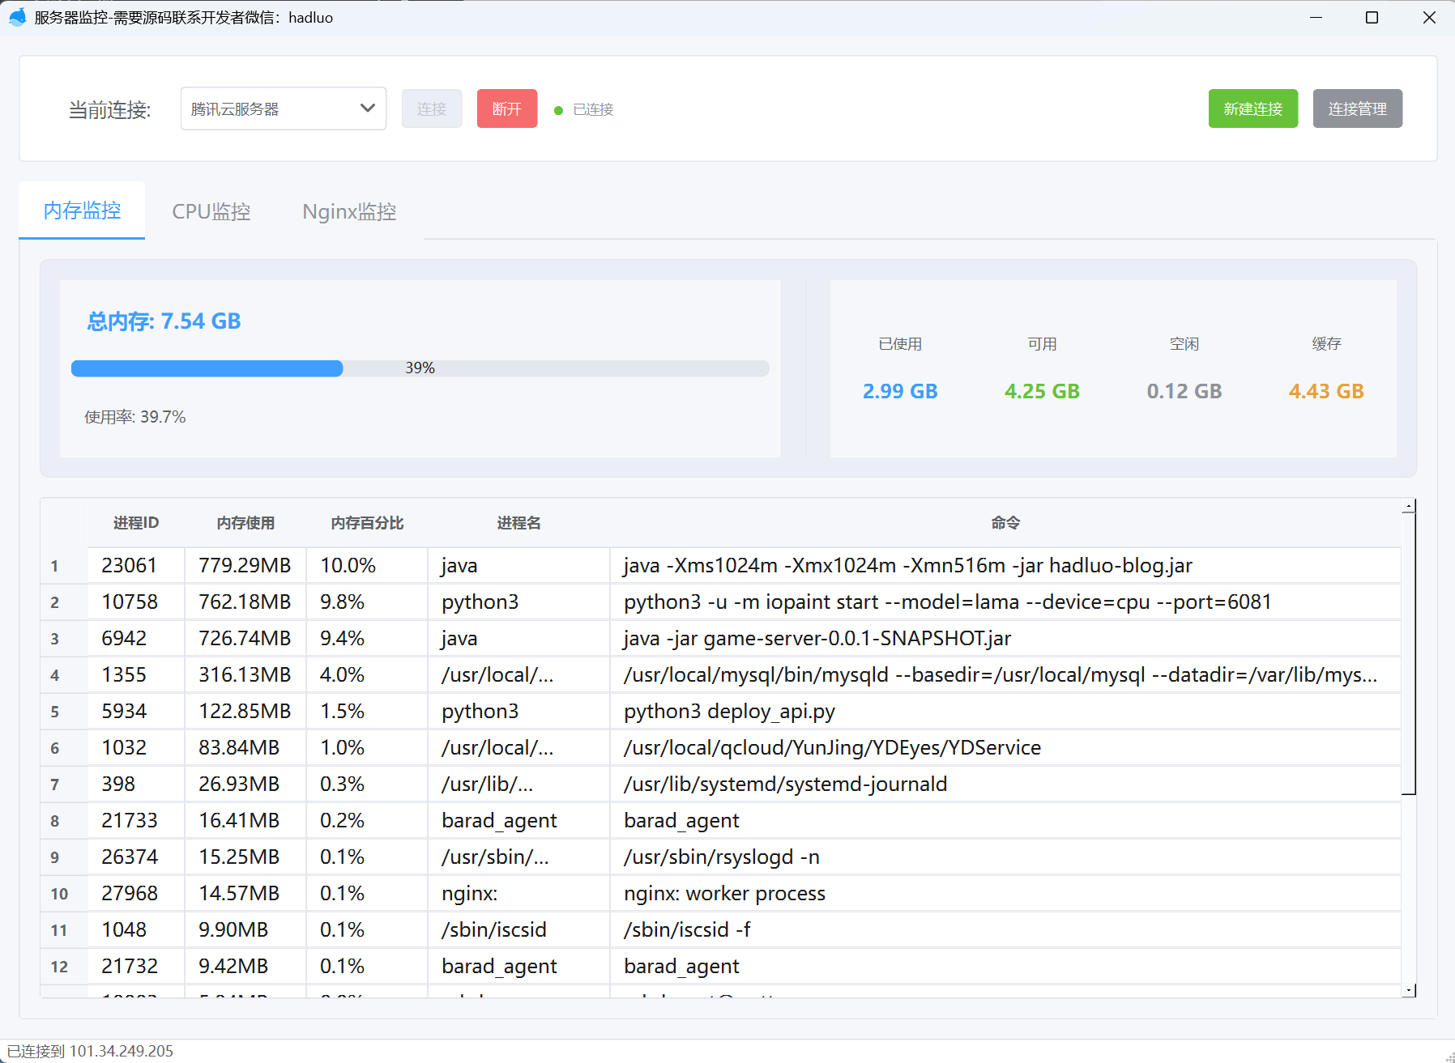Click the 空闲 0.12 GB value
The width and height of the screenshot is (1455, 1063).
point(1184,391)
